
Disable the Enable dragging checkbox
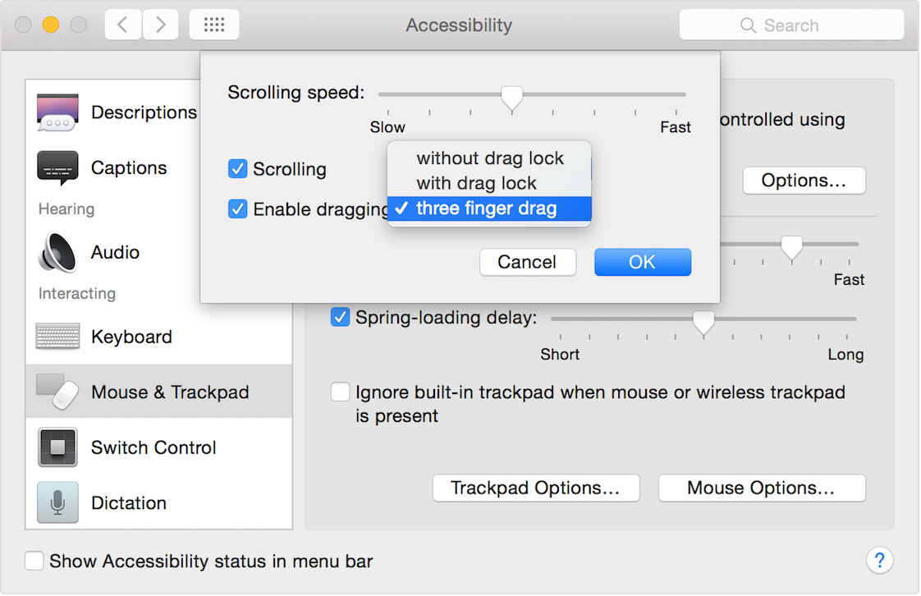(x=238, y=209)
